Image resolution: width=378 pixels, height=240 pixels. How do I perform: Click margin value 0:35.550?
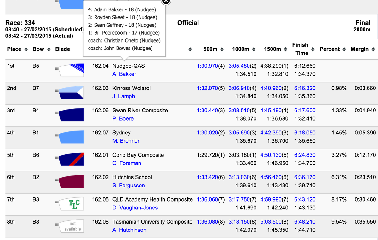tap(365, 222)
